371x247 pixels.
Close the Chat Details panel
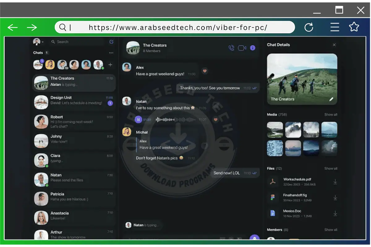tap(334, 45)
